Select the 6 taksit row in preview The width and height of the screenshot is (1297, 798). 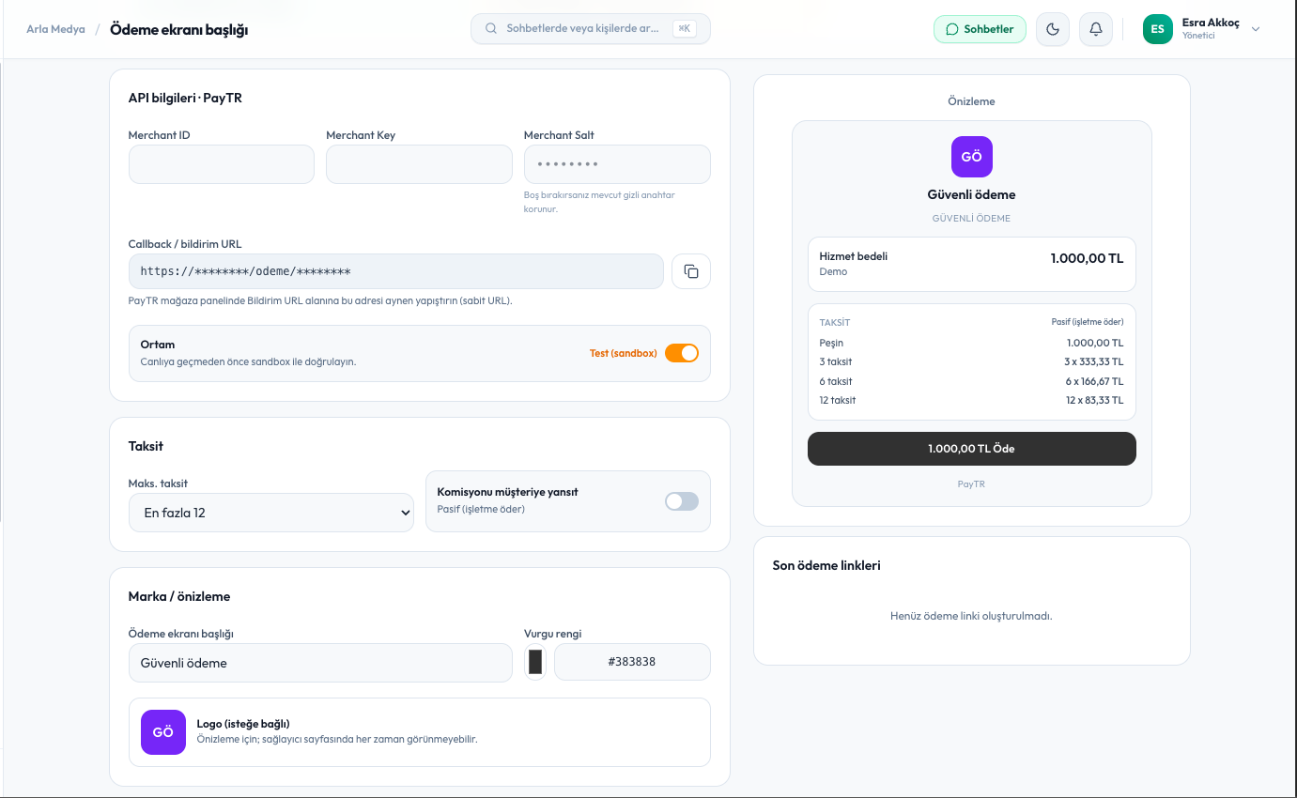click(x=972, y=381)
